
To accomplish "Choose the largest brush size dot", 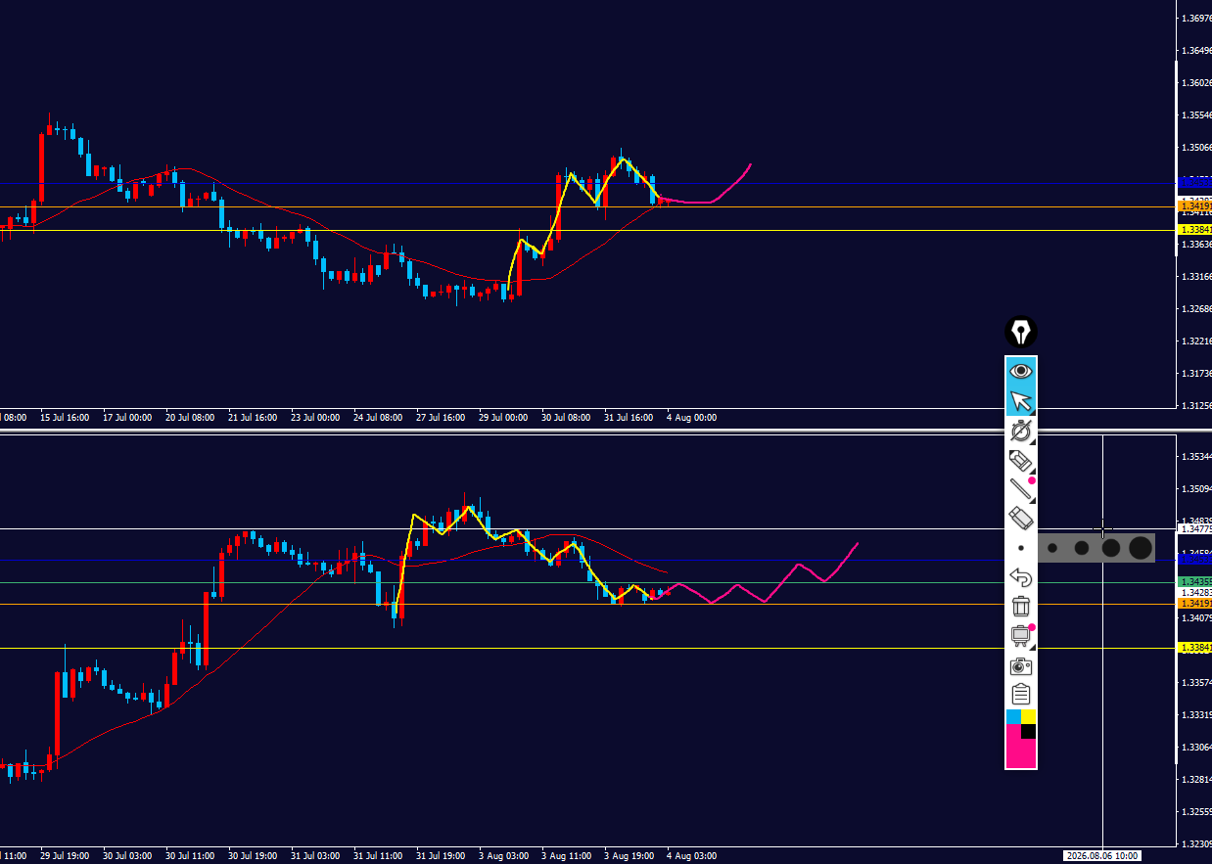I will pos(1141,548).
